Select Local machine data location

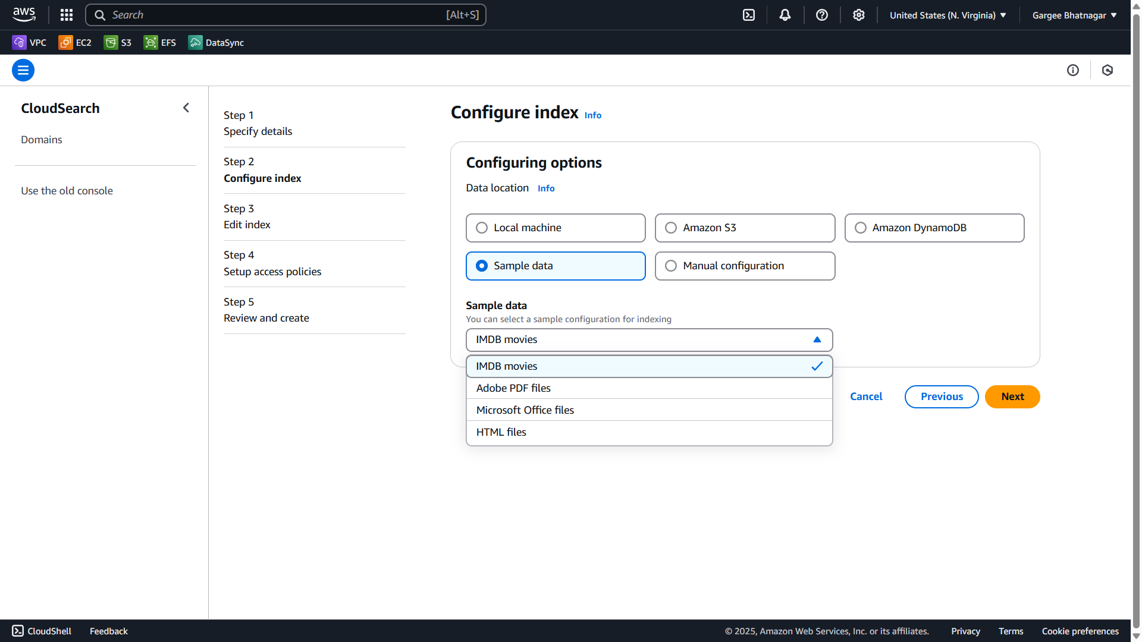pyautogui.click(x=556, y=228)
